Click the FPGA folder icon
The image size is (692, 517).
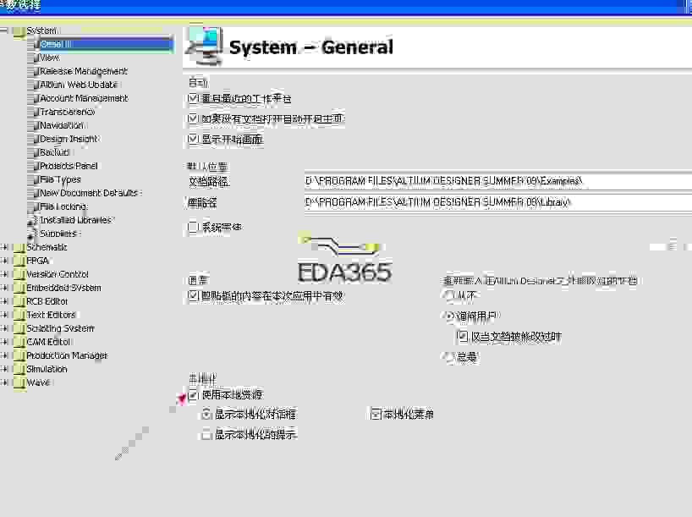(x=19, y=261)
